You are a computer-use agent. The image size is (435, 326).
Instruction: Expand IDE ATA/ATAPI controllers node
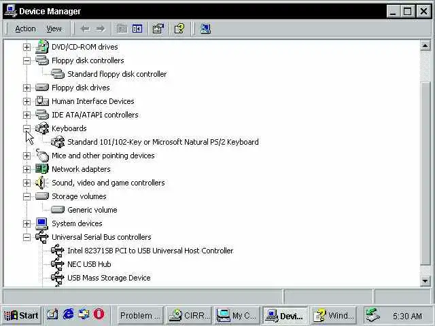point(27,115)
